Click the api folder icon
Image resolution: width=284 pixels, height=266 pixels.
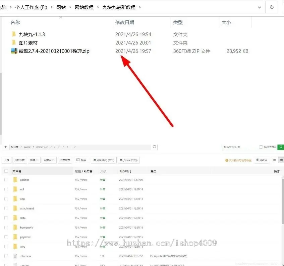point(15,189)
